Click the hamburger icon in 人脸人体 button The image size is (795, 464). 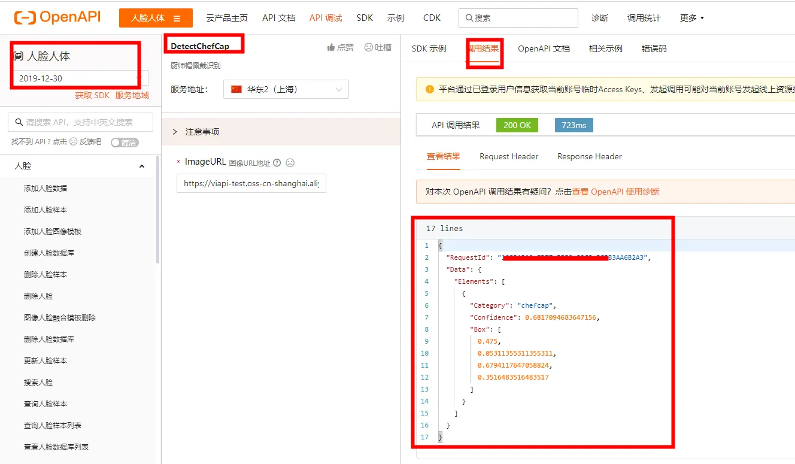[x=177, y=19]
